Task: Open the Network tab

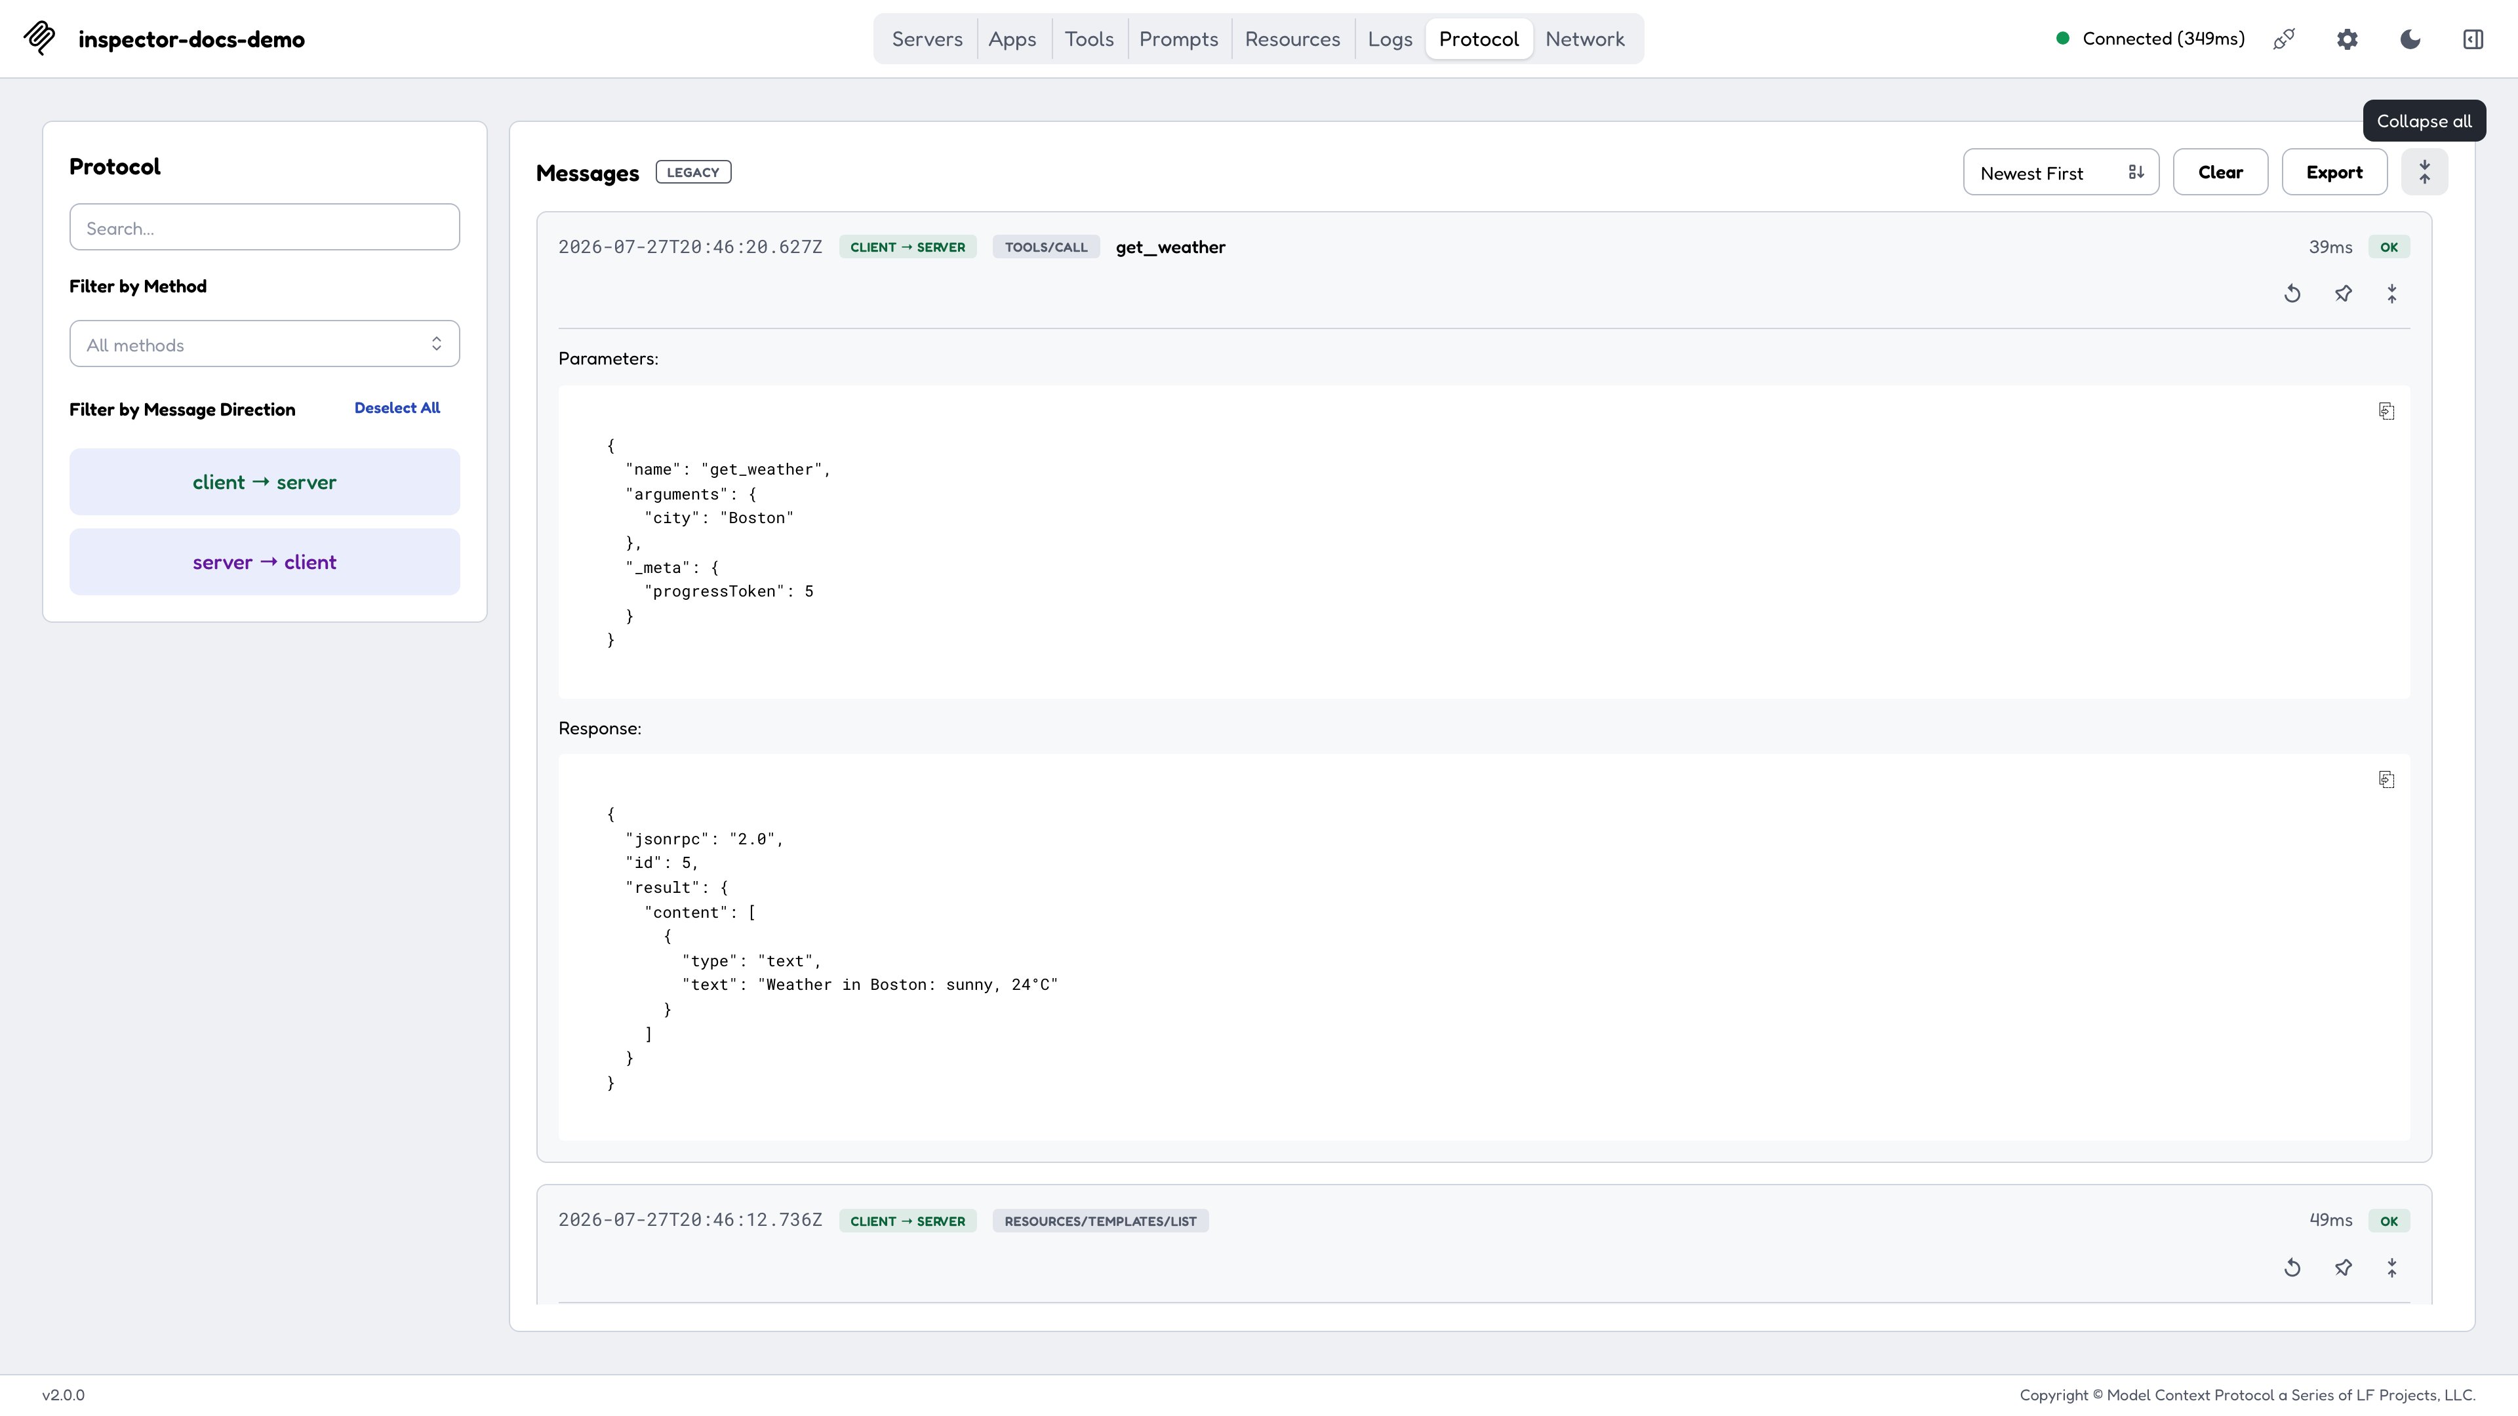Action: 1584,39
